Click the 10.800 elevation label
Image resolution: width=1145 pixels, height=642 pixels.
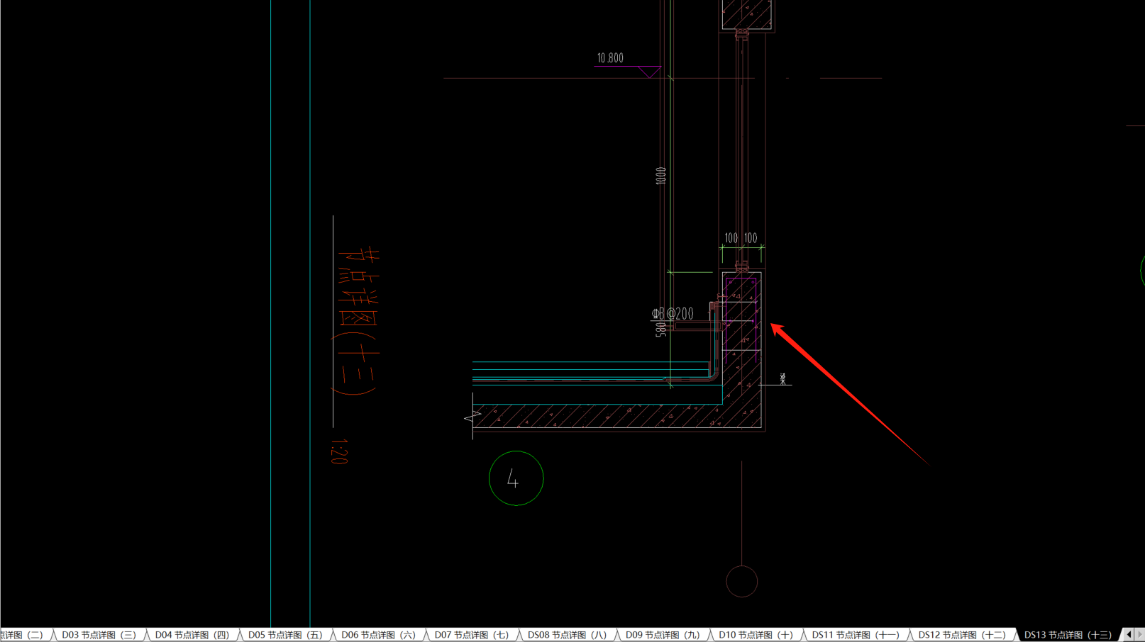point(610,58)
